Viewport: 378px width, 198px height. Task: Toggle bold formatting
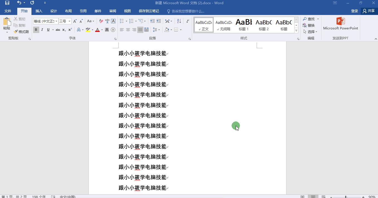[36, 30]
